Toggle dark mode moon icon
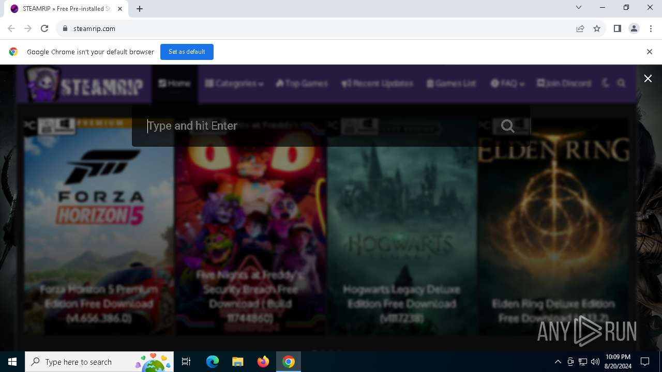This screenshot has height=372, width=662. 606,83
